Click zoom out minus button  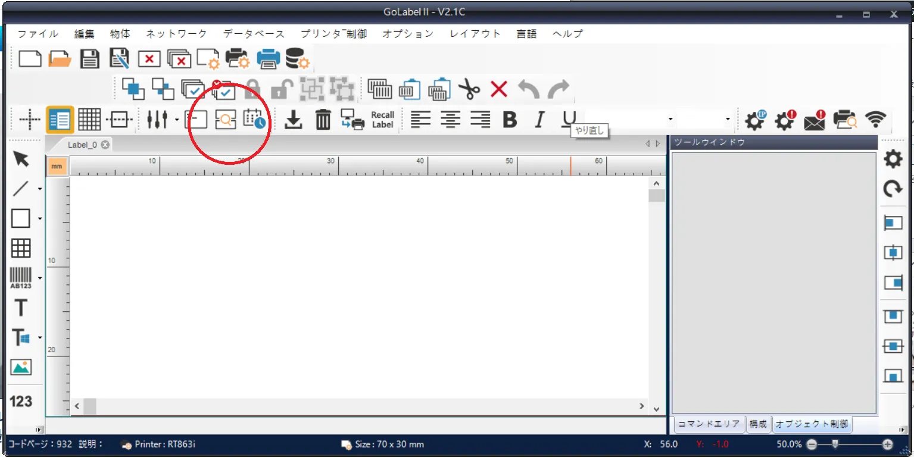coord(812,445)
